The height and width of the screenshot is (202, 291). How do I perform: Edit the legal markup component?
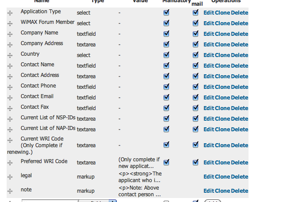209,177
